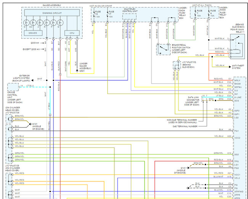Click the G501 ground point
This screenshot has width=248, height=199.
pyautogui.click(x=77, y=71)
